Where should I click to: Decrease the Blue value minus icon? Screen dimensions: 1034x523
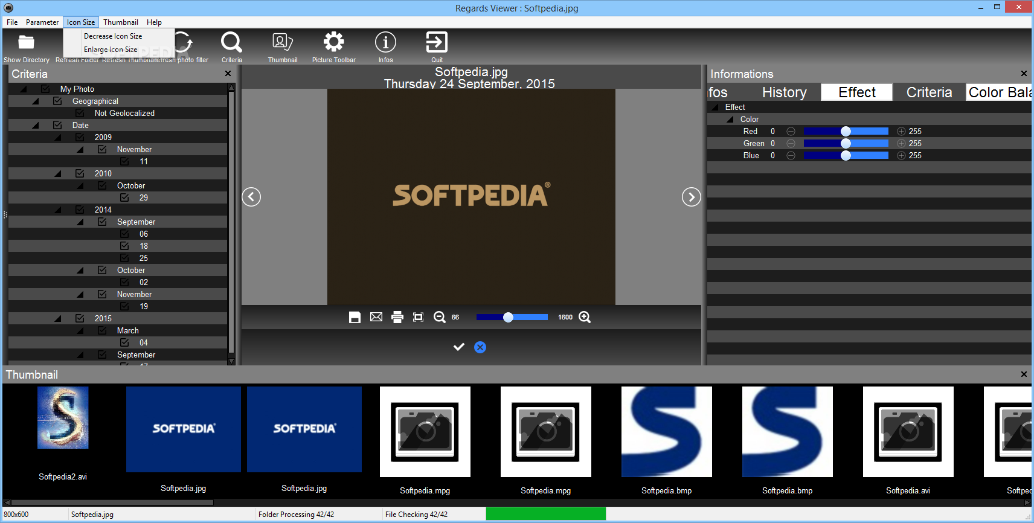click(x=791, y=155)
